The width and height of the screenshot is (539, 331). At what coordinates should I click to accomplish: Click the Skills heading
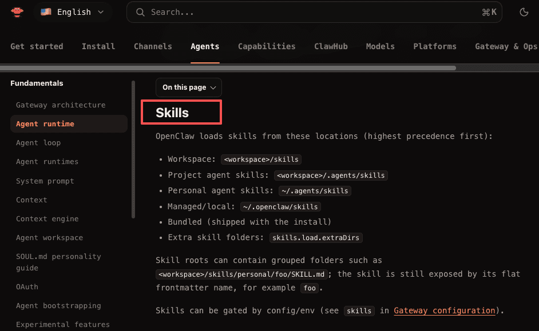tap(172, 113)
